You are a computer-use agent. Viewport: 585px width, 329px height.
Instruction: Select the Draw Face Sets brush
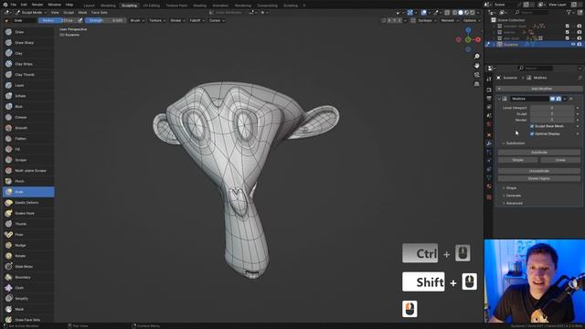click(x=28, y=320)
